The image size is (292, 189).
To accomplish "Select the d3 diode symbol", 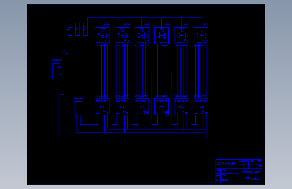I will (68, 30).
